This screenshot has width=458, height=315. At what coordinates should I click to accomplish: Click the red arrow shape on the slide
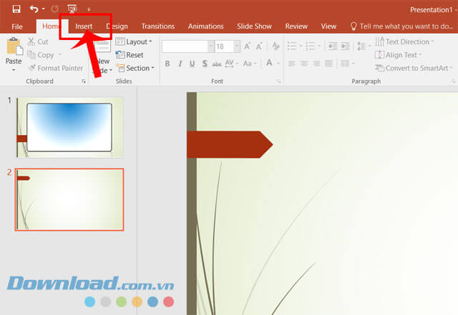(x=230, y=145)
